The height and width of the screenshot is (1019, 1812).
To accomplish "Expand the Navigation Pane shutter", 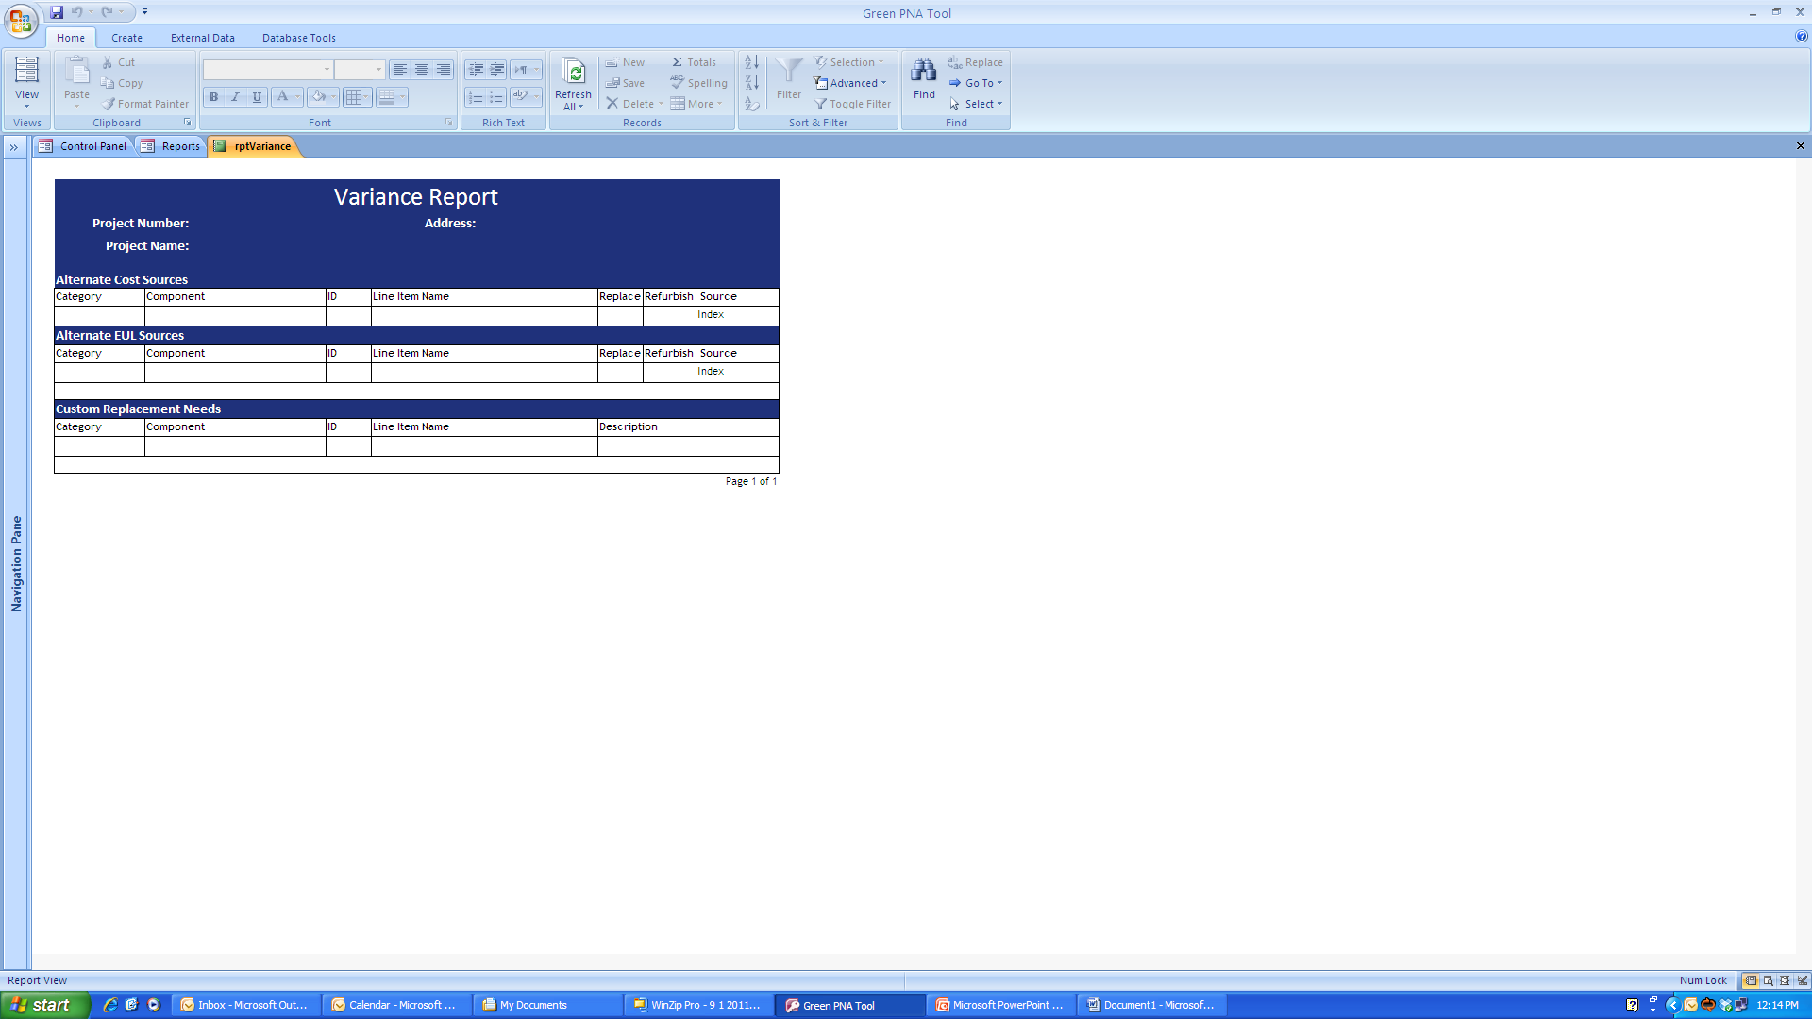I will point(14,147).
